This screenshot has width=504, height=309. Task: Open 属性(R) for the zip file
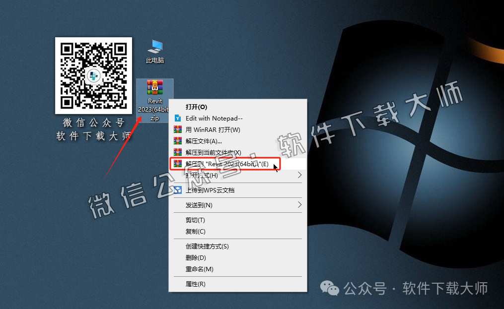click(x=195, y=284)
